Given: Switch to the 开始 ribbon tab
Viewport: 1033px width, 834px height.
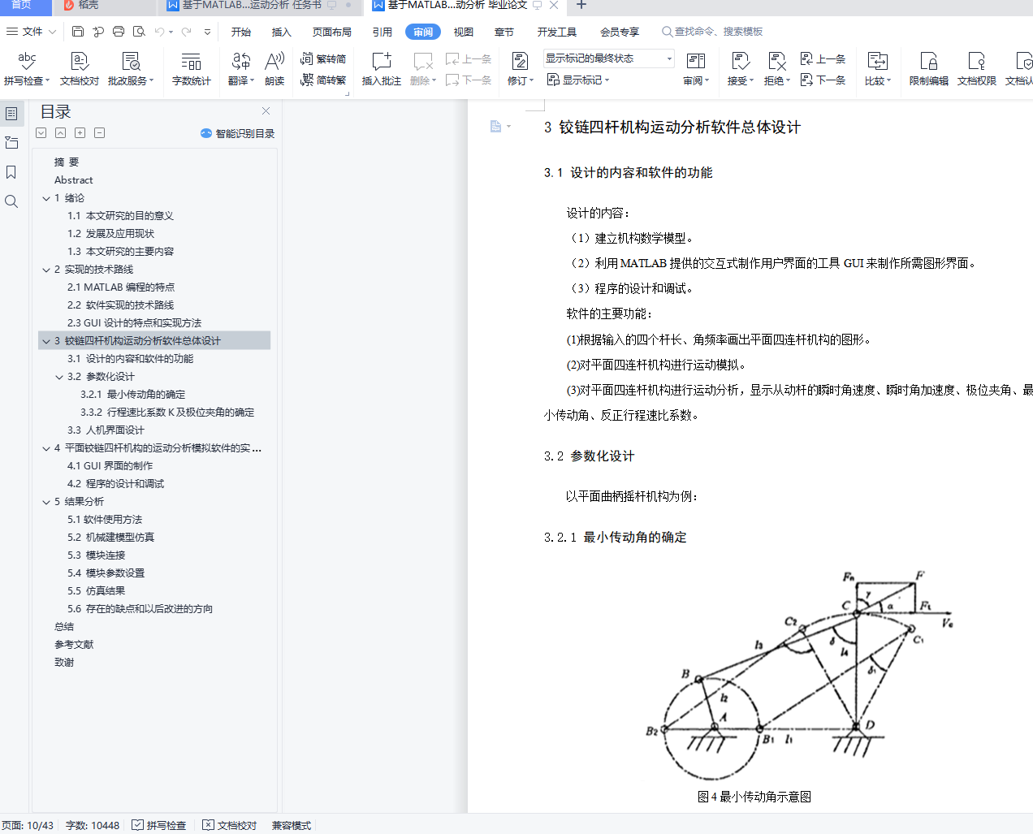Looking at the screenshot, I should click(x=241, y=32).
